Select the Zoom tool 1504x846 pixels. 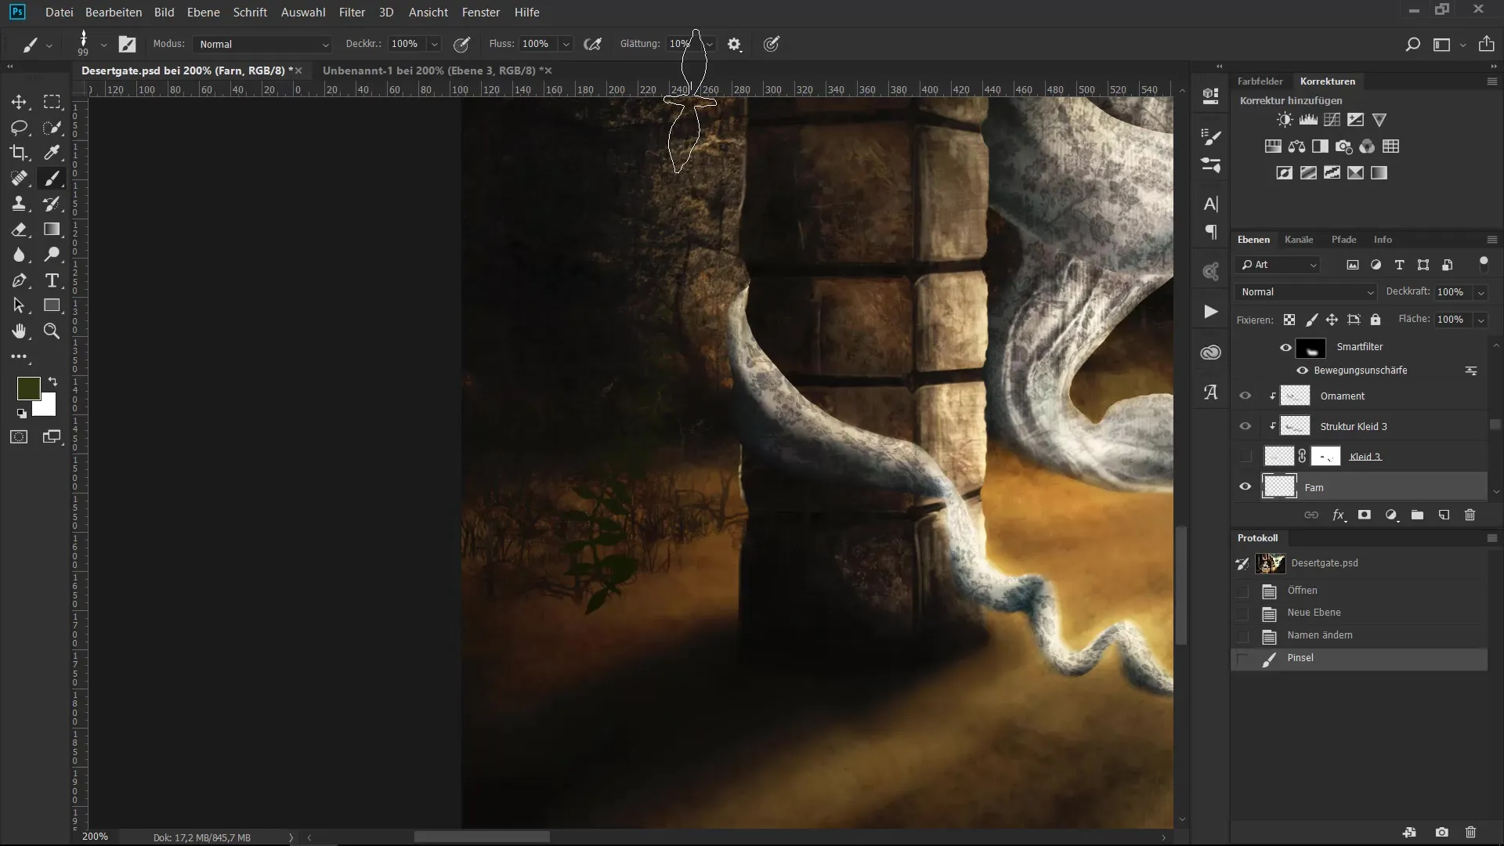52,331
